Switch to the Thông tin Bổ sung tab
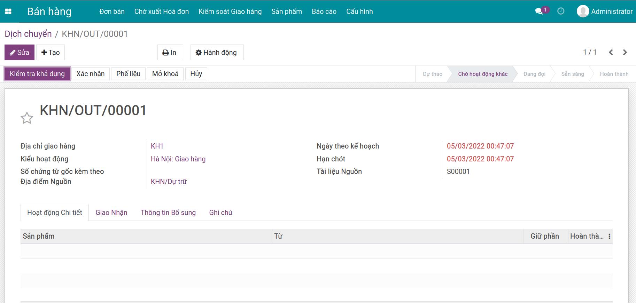Screen dimensions: 636x303 [168, 213]
